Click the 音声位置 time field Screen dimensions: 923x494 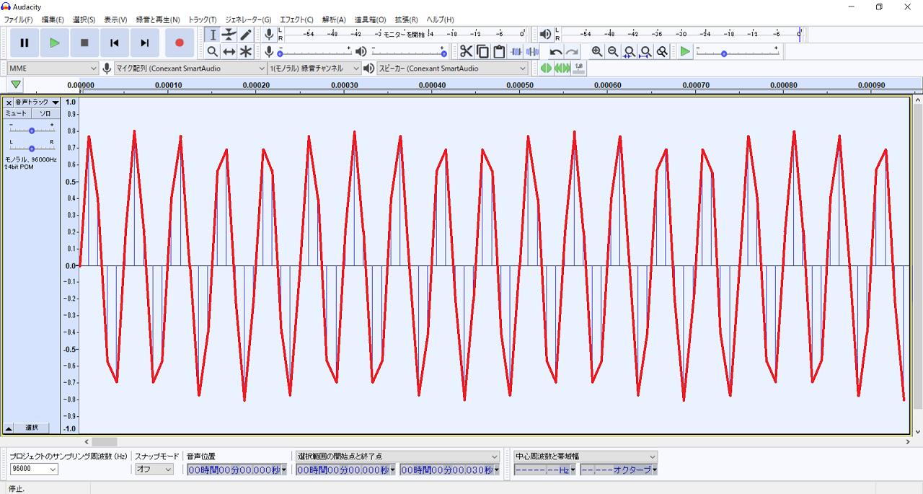coord(237,469)
